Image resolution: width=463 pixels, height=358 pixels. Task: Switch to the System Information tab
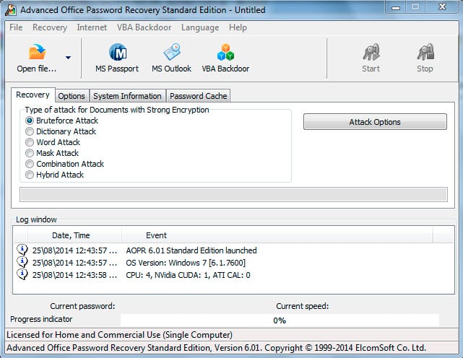128,96
